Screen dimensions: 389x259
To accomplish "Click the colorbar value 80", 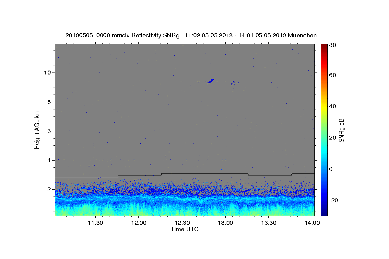I will [x=332, y=45].
